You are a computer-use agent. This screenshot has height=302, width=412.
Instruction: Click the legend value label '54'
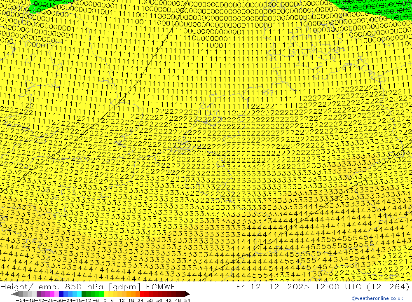pos(187,300)
